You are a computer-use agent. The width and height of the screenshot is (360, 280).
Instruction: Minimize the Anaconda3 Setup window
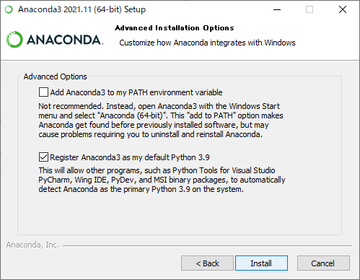tap(277, 9)
